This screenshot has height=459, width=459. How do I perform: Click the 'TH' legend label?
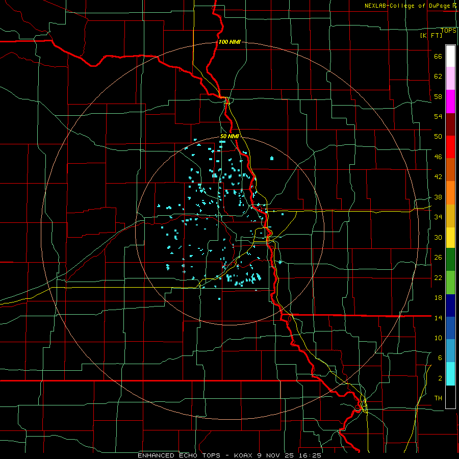438,398
